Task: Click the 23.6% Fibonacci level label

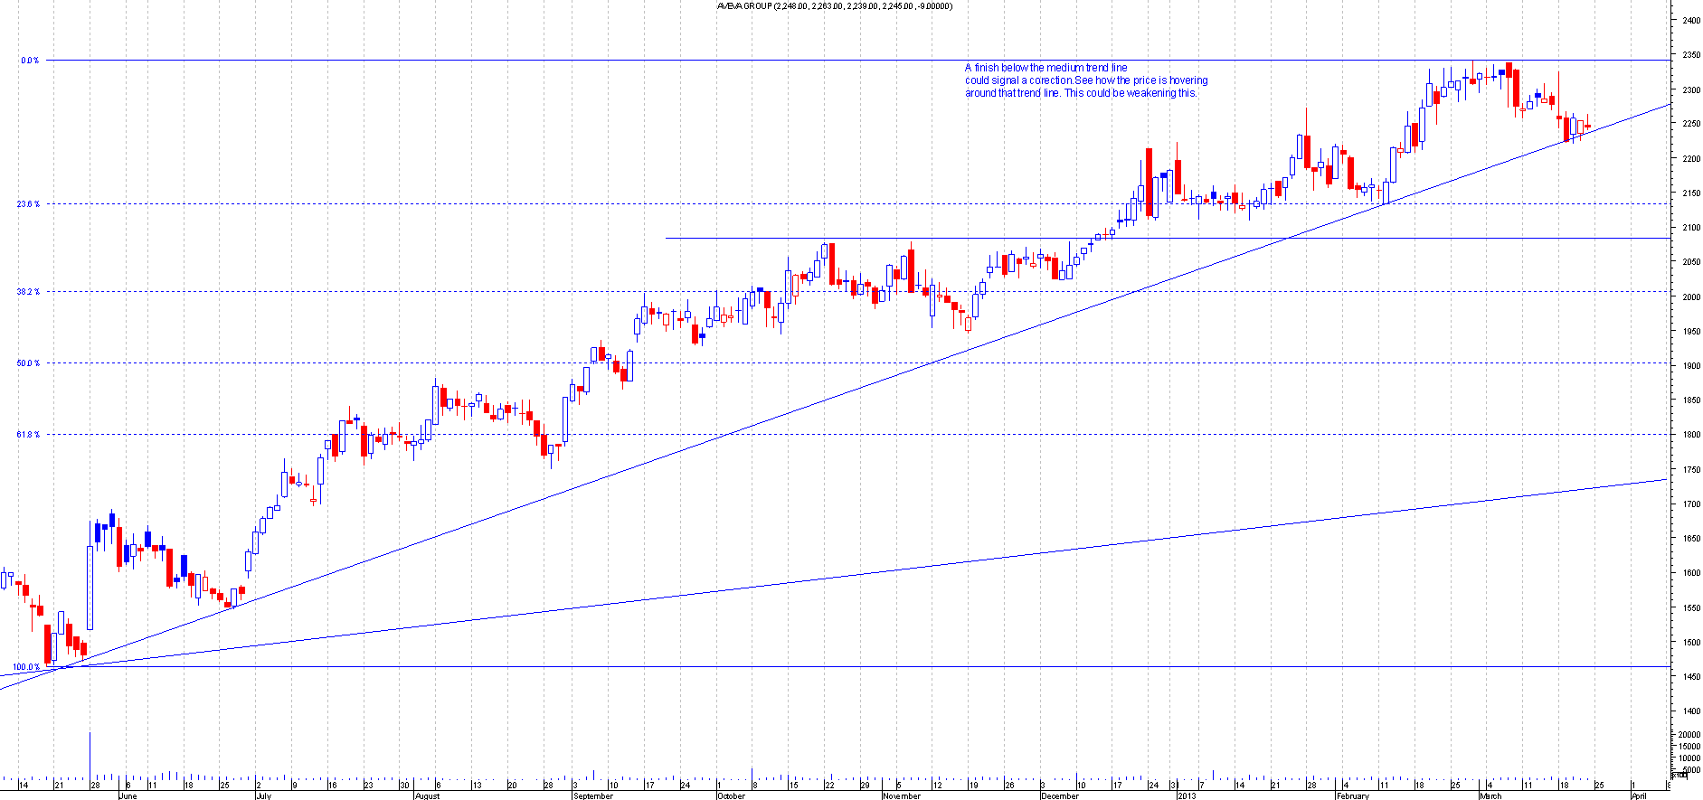Action: coord(28,204)
